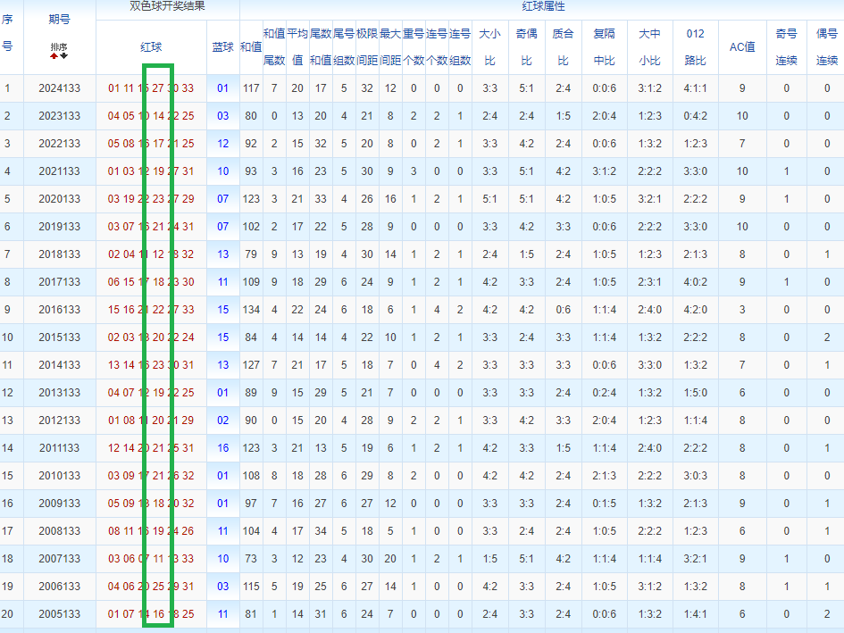
Task: Click sum value 117 in row 2024133
Action: (251, 88)
